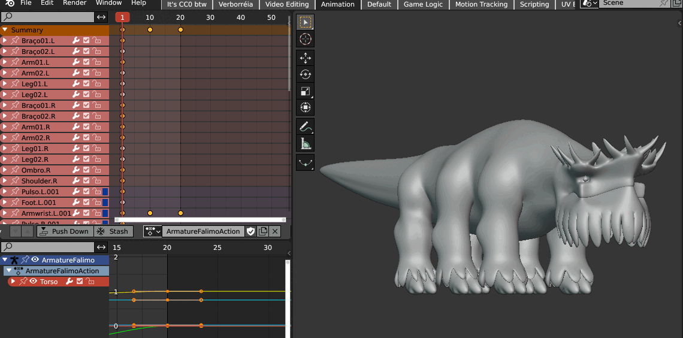Select the Move tool in viewport toolbar
683x338 pixels.
[306, 58]
